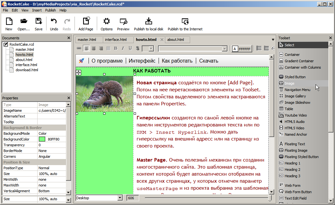Click the page width slider handle
This screenshot has height=205, width=335.
(x=270, y=198)
